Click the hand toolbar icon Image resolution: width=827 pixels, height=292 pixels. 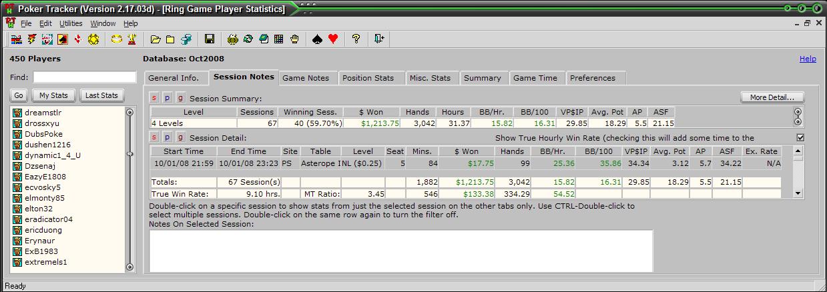pos(294,39)
